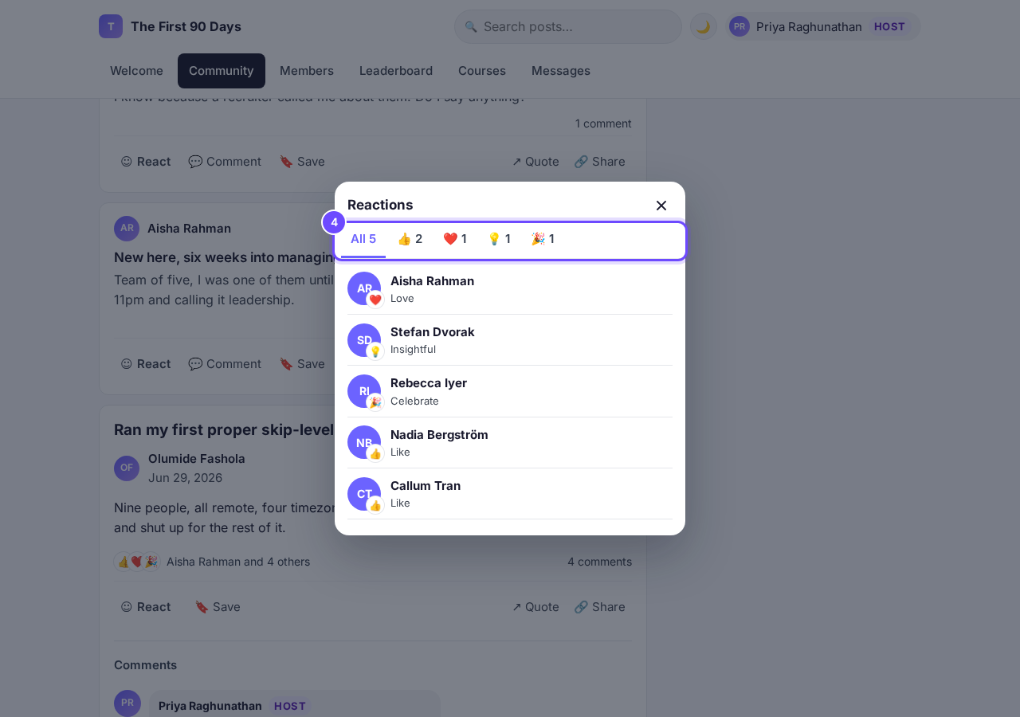Filter reactions by heart Love tab
This screenshot has width=1020, height=717.
click(x=455, y=239)
